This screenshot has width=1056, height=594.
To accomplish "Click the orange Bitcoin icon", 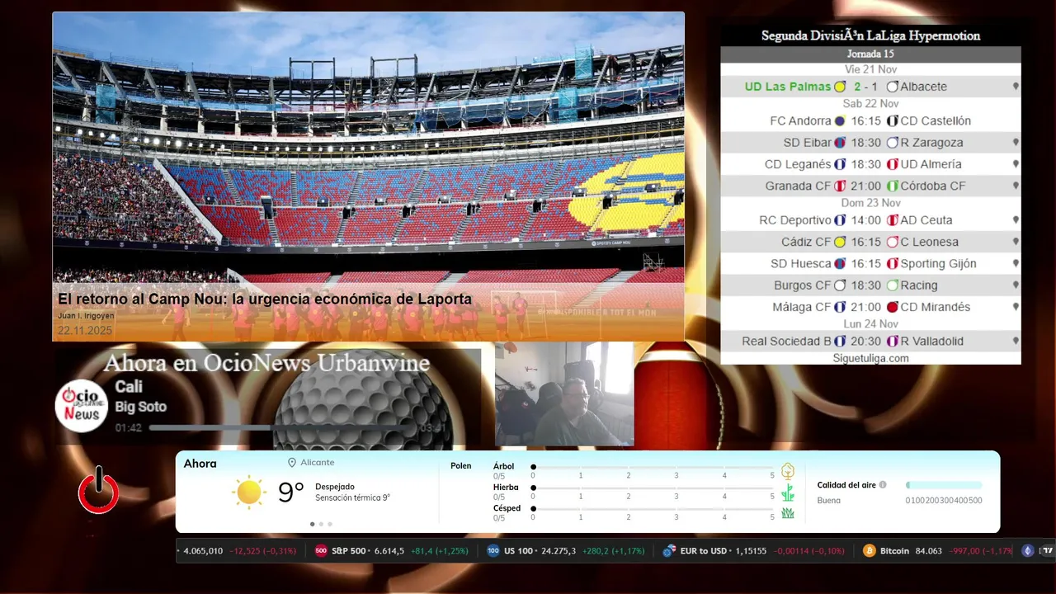I will coord(869,551).
